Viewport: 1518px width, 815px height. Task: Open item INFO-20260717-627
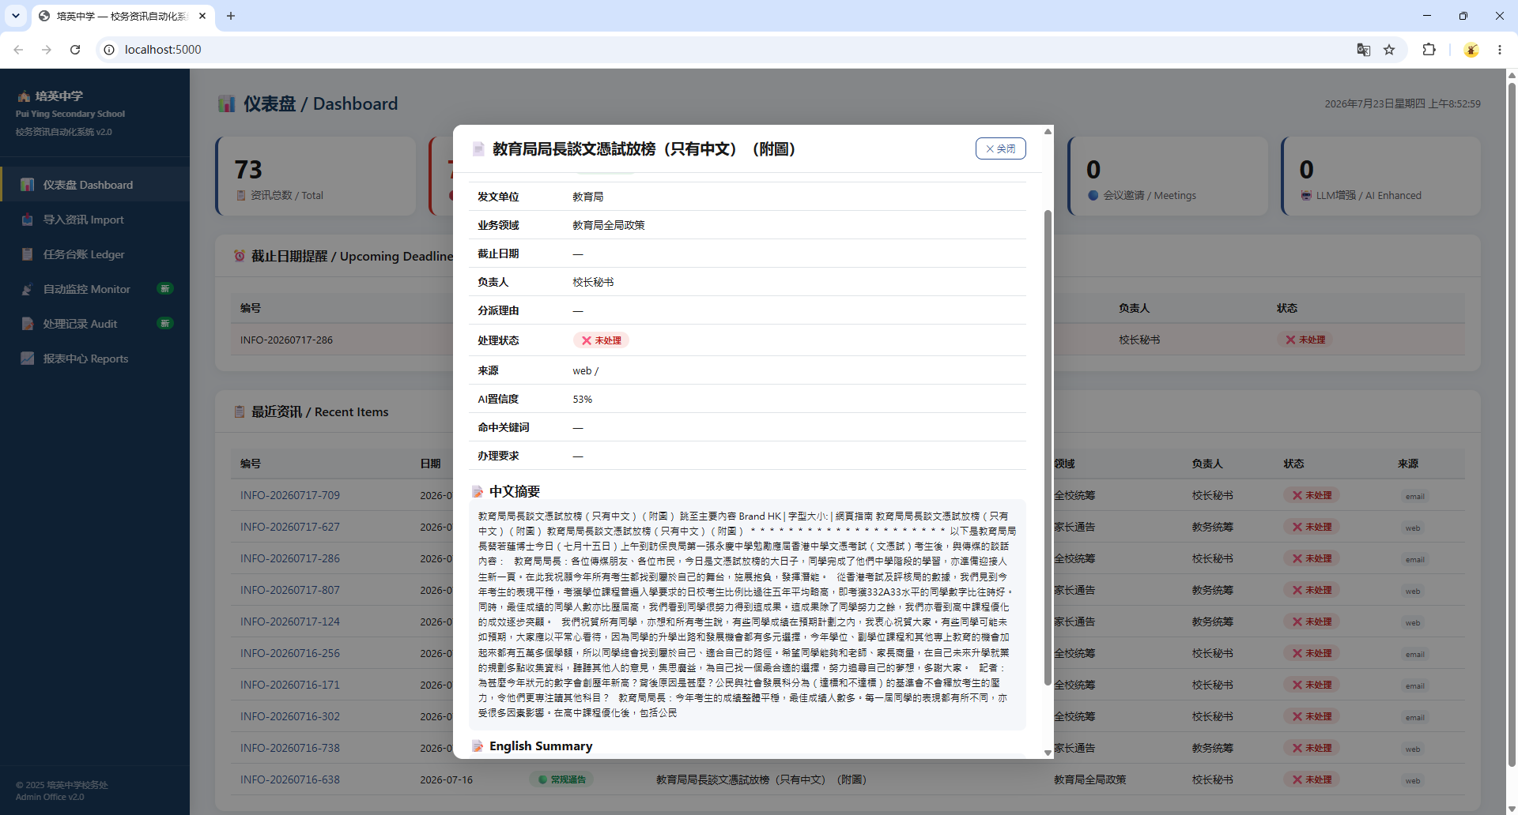(290, 527)
